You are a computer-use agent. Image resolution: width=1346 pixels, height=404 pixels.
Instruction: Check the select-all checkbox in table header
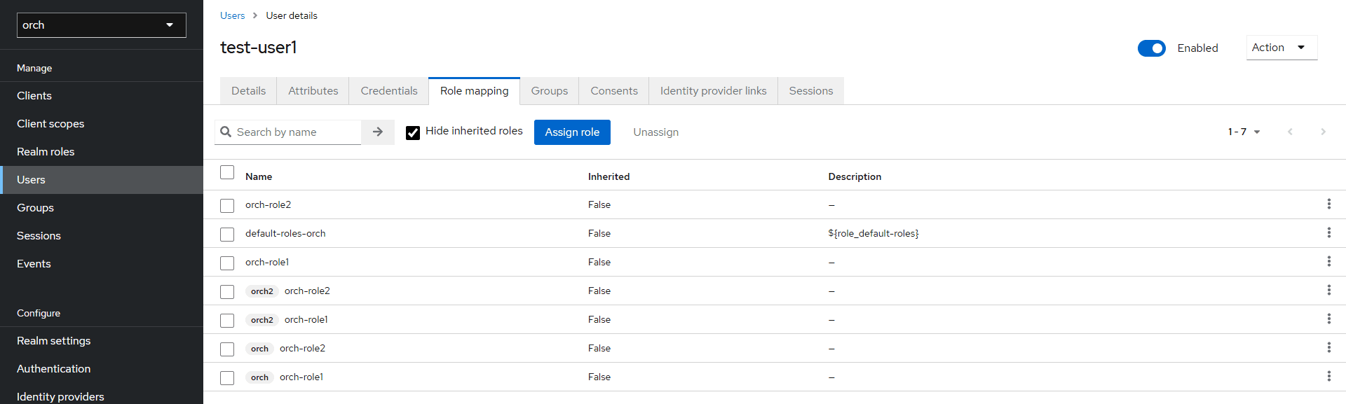pyautogui.click(x=227, y=173)
